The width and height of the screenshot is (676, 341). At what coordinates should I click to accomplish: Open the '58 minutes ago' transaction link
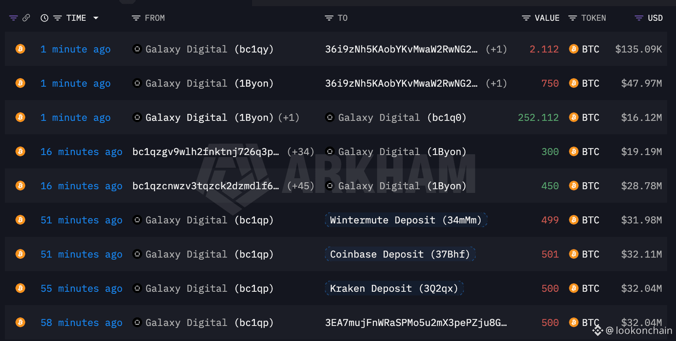[x=81, y=323]
